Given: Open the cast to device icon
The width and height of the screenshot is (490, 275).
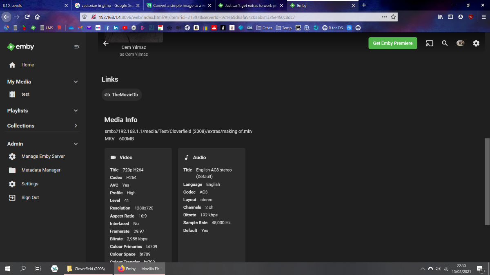Looking at the screenshot, I should click(x=429, y=43).
